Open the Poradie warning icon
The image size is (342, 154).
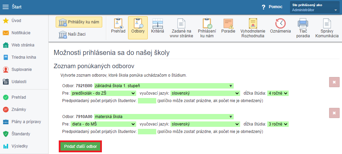tap(228, 23)
